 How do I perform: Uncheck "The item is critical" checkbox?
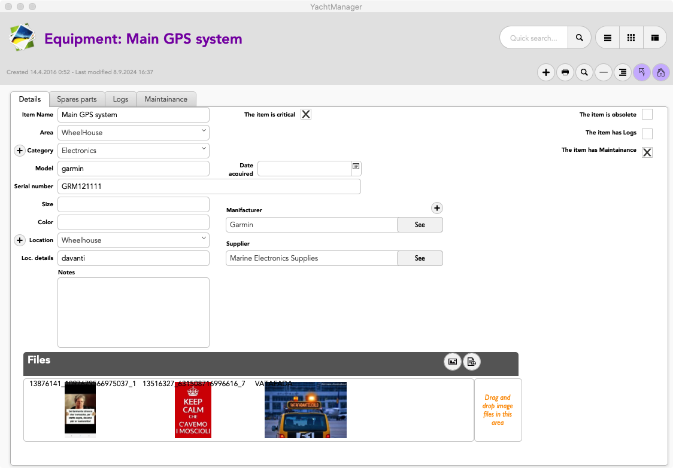[306, 114]
